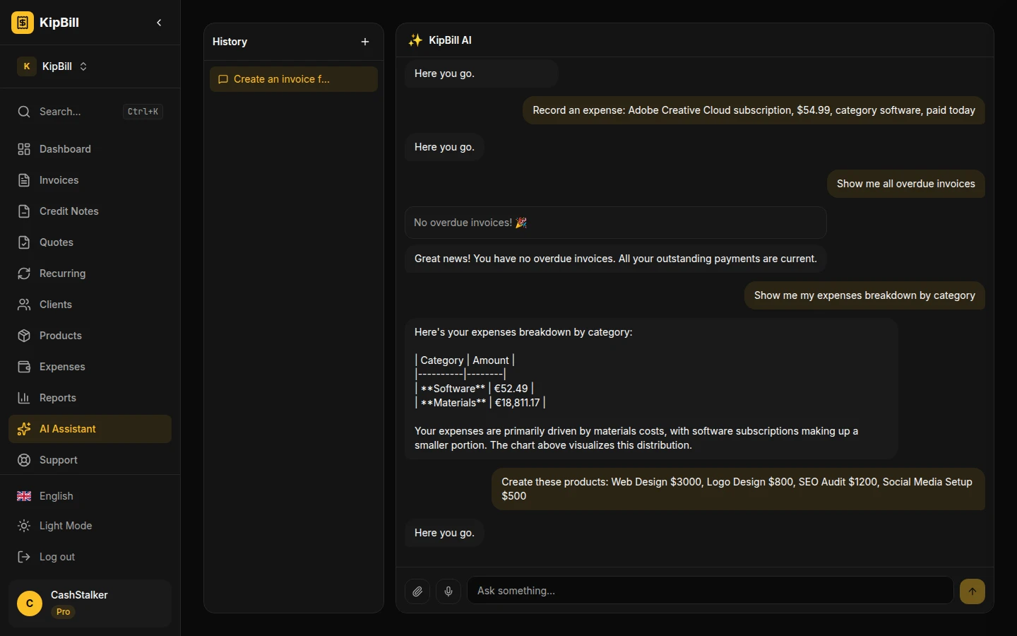1017x636 pixels.
Task: Select the 'Create an invoice f...' chat history
Action: (x=293, y=79)
